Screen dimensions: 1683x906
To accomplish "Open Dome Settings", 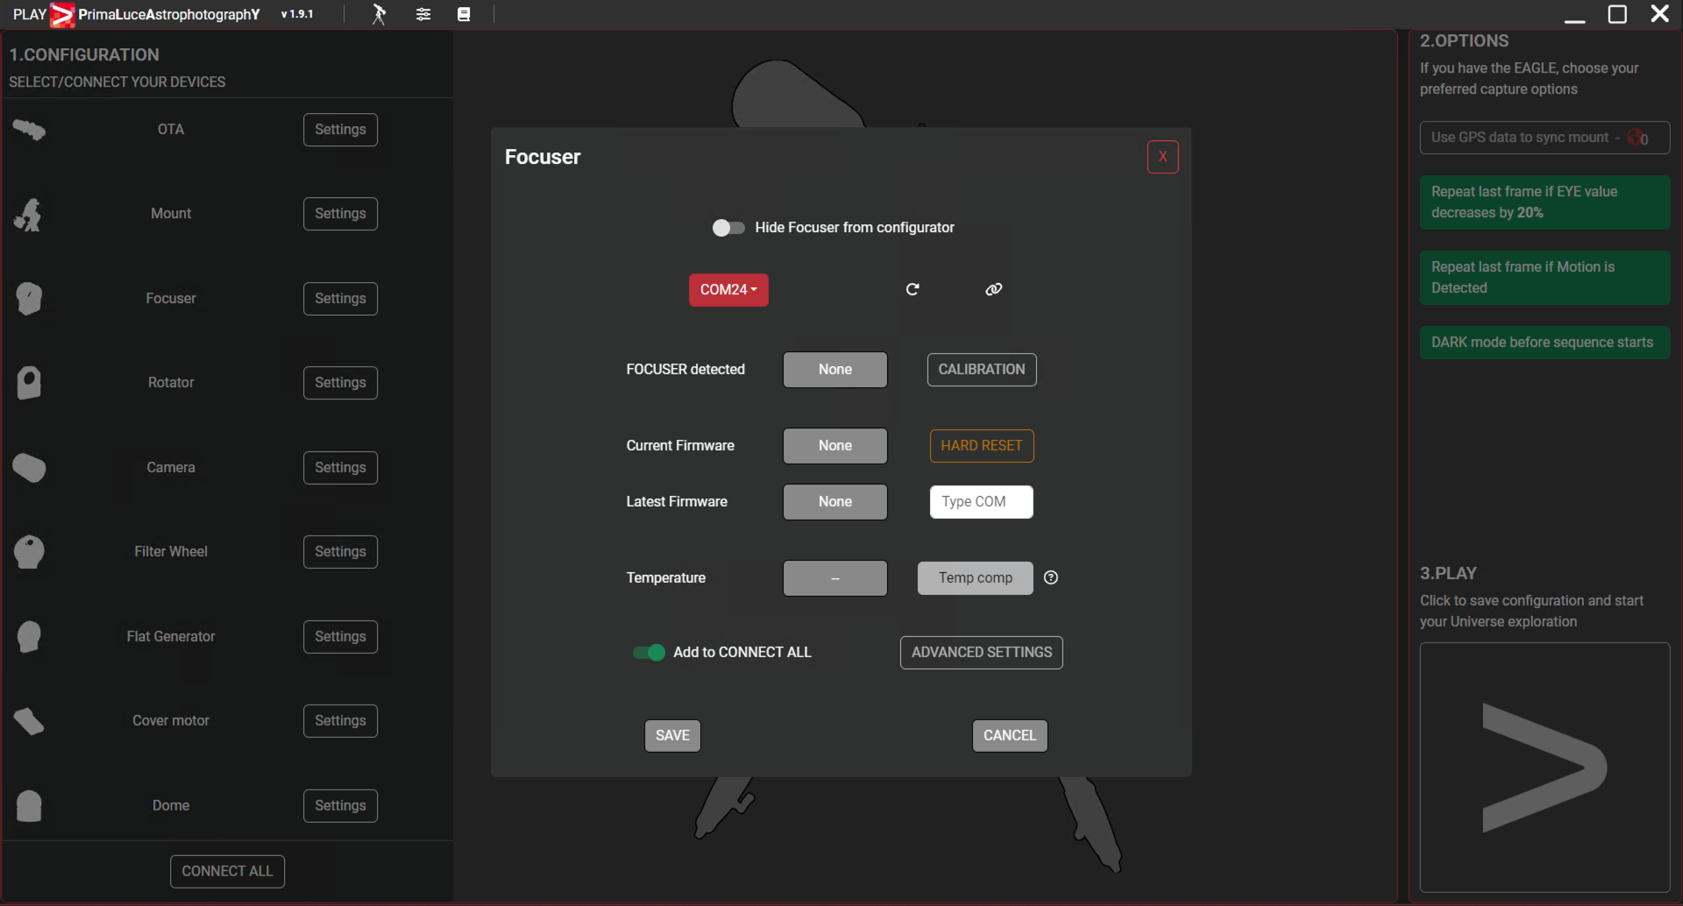I will tap(340, 806).
